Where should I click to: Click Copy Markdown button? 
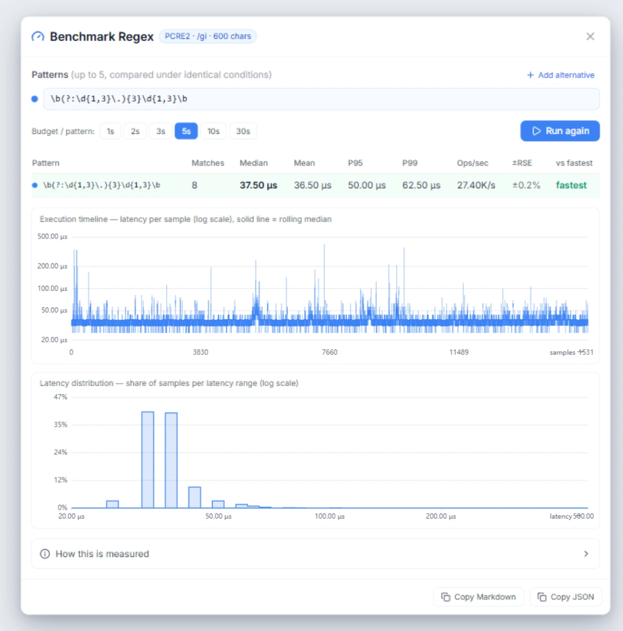click(x=479, y=597)
